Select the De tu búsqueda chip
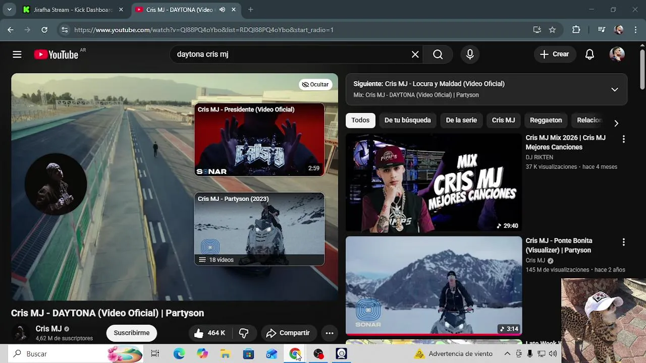The width and height of the screenshot is (646, 363). (408, 120)
